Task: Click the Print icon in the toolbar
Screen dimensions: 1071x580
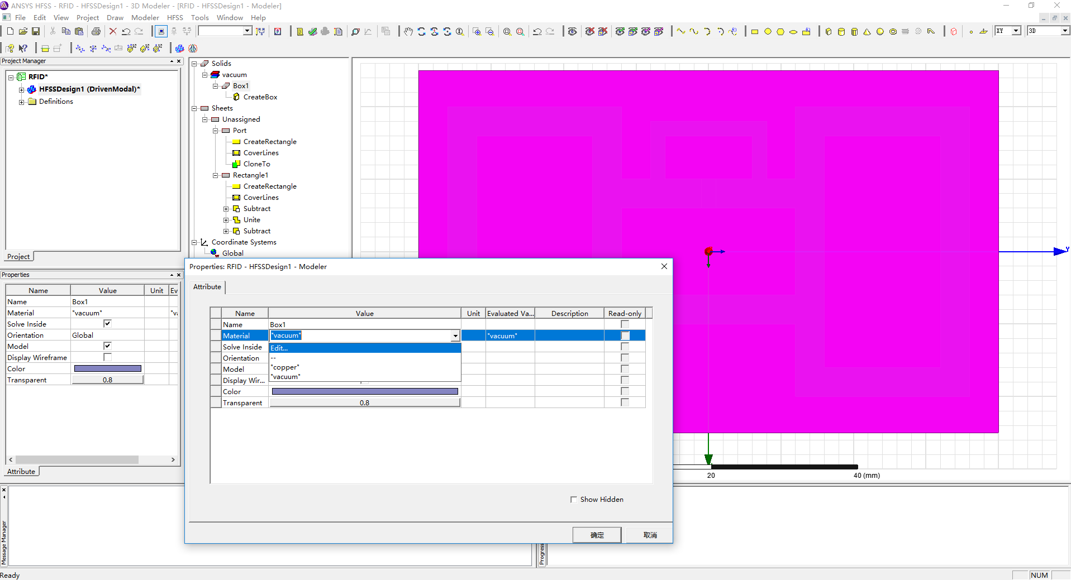Action: (x=96, y=31)
